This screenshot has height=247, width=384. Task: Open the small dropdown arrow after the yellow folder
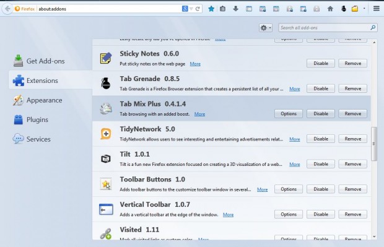pos(364,9)
